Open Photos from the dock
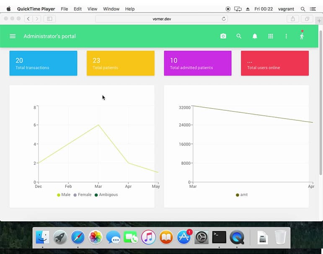The height and width of the screenshot is (254, 323). pos(96,237)
